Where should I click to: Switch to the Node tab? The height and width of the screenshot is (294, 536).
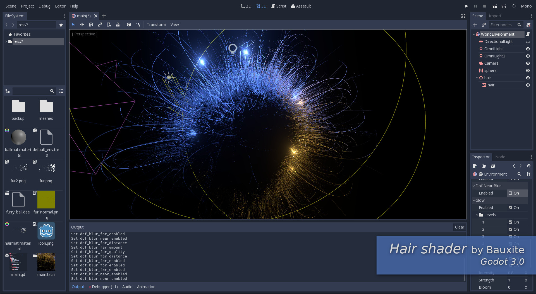coord(500,157)
